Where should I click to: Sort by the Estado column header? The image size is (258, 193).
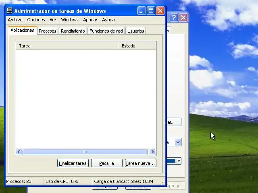pos(137,46)
